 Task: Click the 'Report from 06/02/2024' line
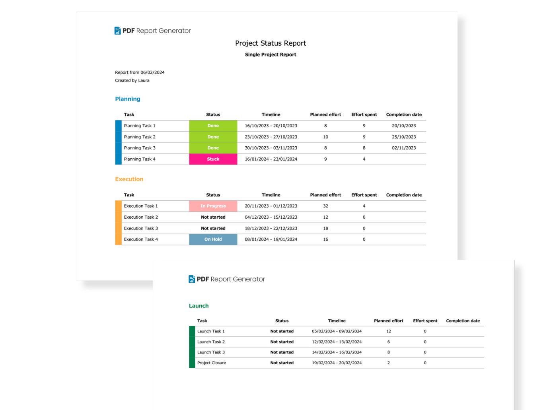point(140,72)
